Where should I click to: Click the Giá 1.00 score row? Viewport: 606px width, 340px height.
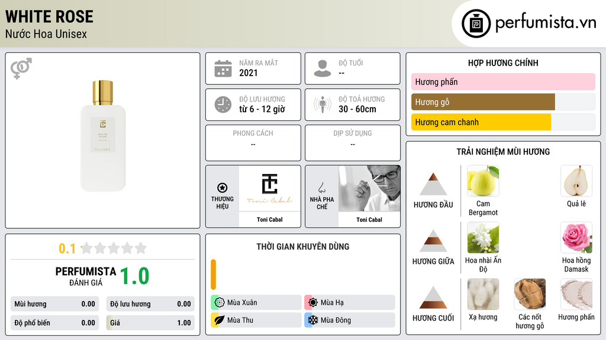pyautogui.click(x=150, y=323)
